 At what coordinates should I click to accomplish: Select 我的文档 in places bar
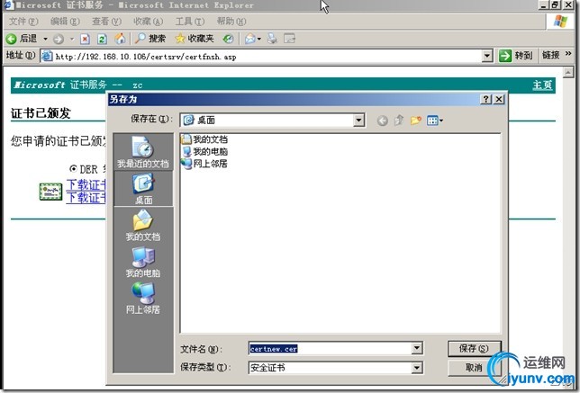[x=143, y=225]
